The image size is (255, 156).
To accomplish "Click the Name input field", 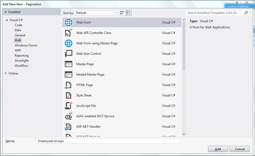I will 109,141.
